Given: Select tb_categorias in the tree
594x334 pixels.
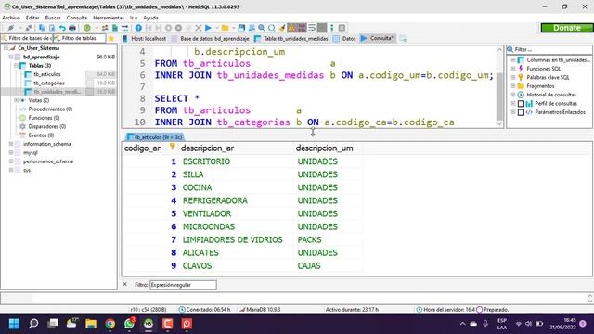Looking at the screenshot, I should click(x=49, y=83).
